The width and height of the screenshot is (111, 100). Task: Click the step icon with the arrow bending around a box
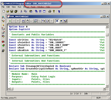pos(48,21)
